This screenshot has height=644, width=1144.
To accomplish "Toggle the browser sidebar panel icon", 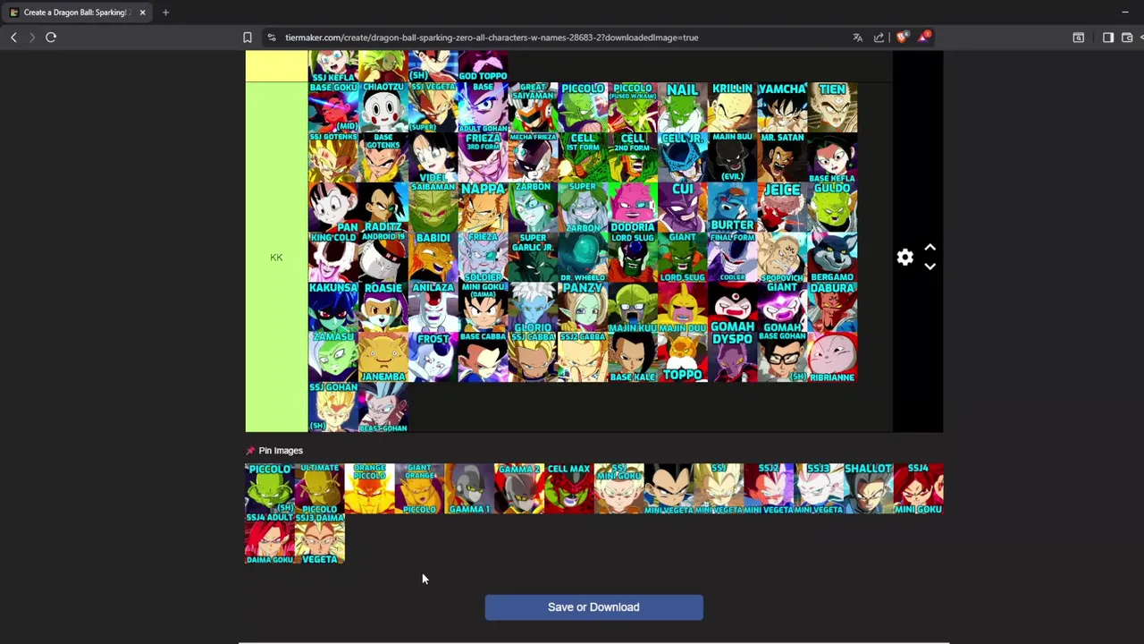I will tap(1108, 38).
